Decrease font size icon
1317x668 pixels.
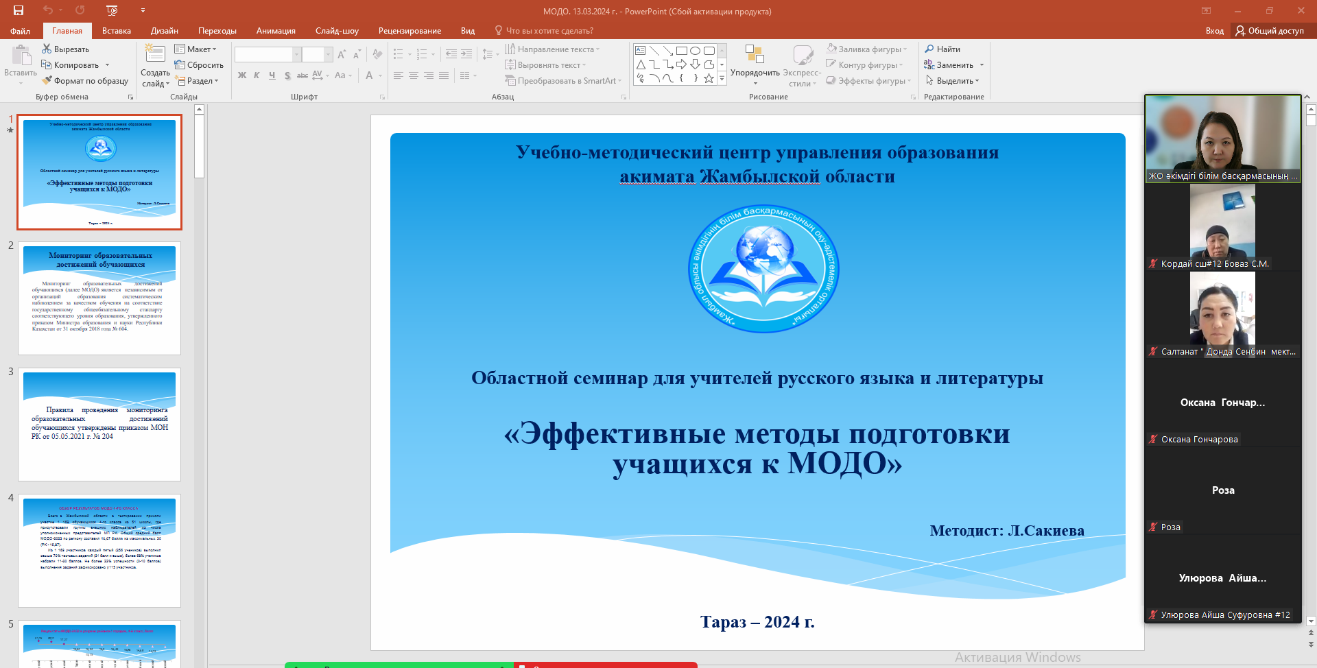click(x=357, y=54)
